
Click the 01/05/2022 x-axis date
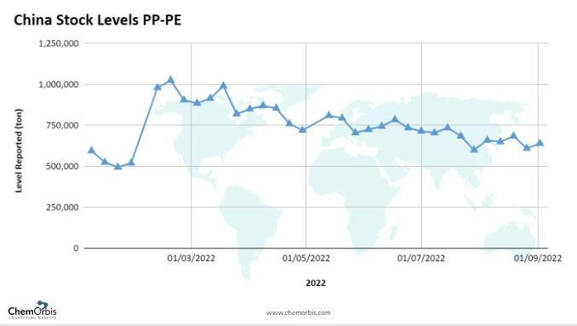click(x=306, y=258)
